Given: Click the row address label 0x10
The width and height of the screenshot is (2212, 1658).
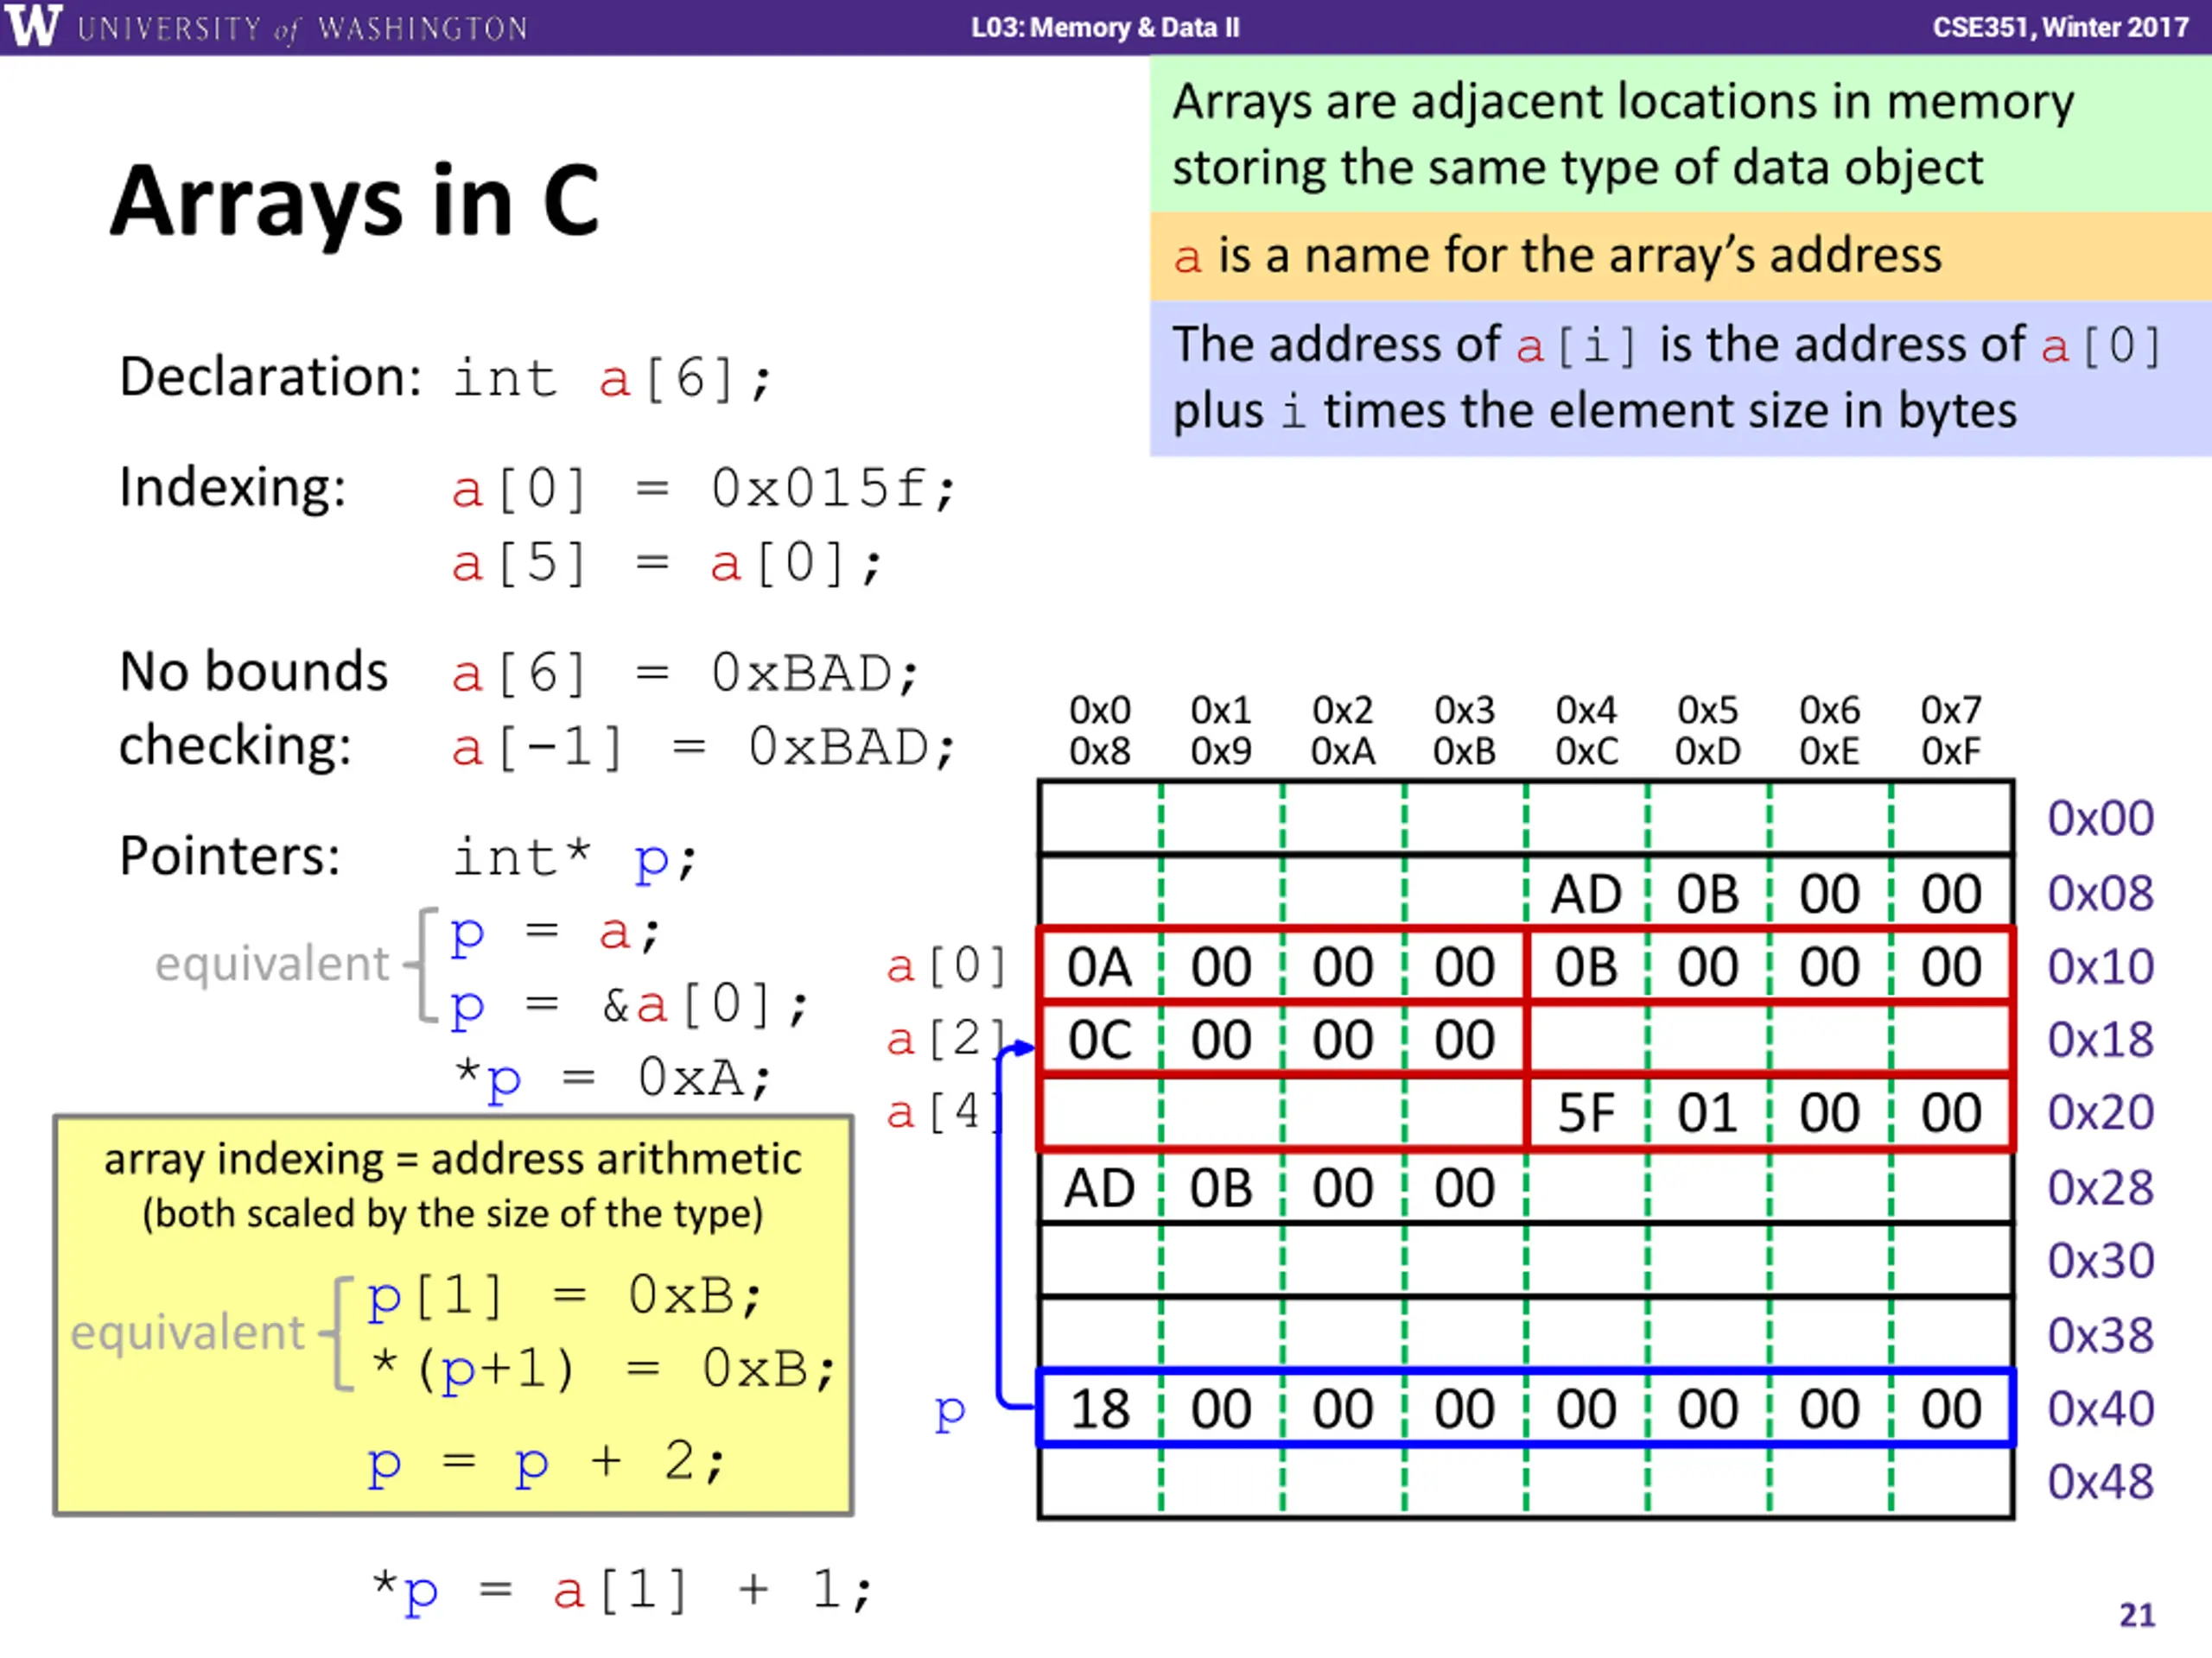Looking at the screenshot, I should (x=2100, y=966).
